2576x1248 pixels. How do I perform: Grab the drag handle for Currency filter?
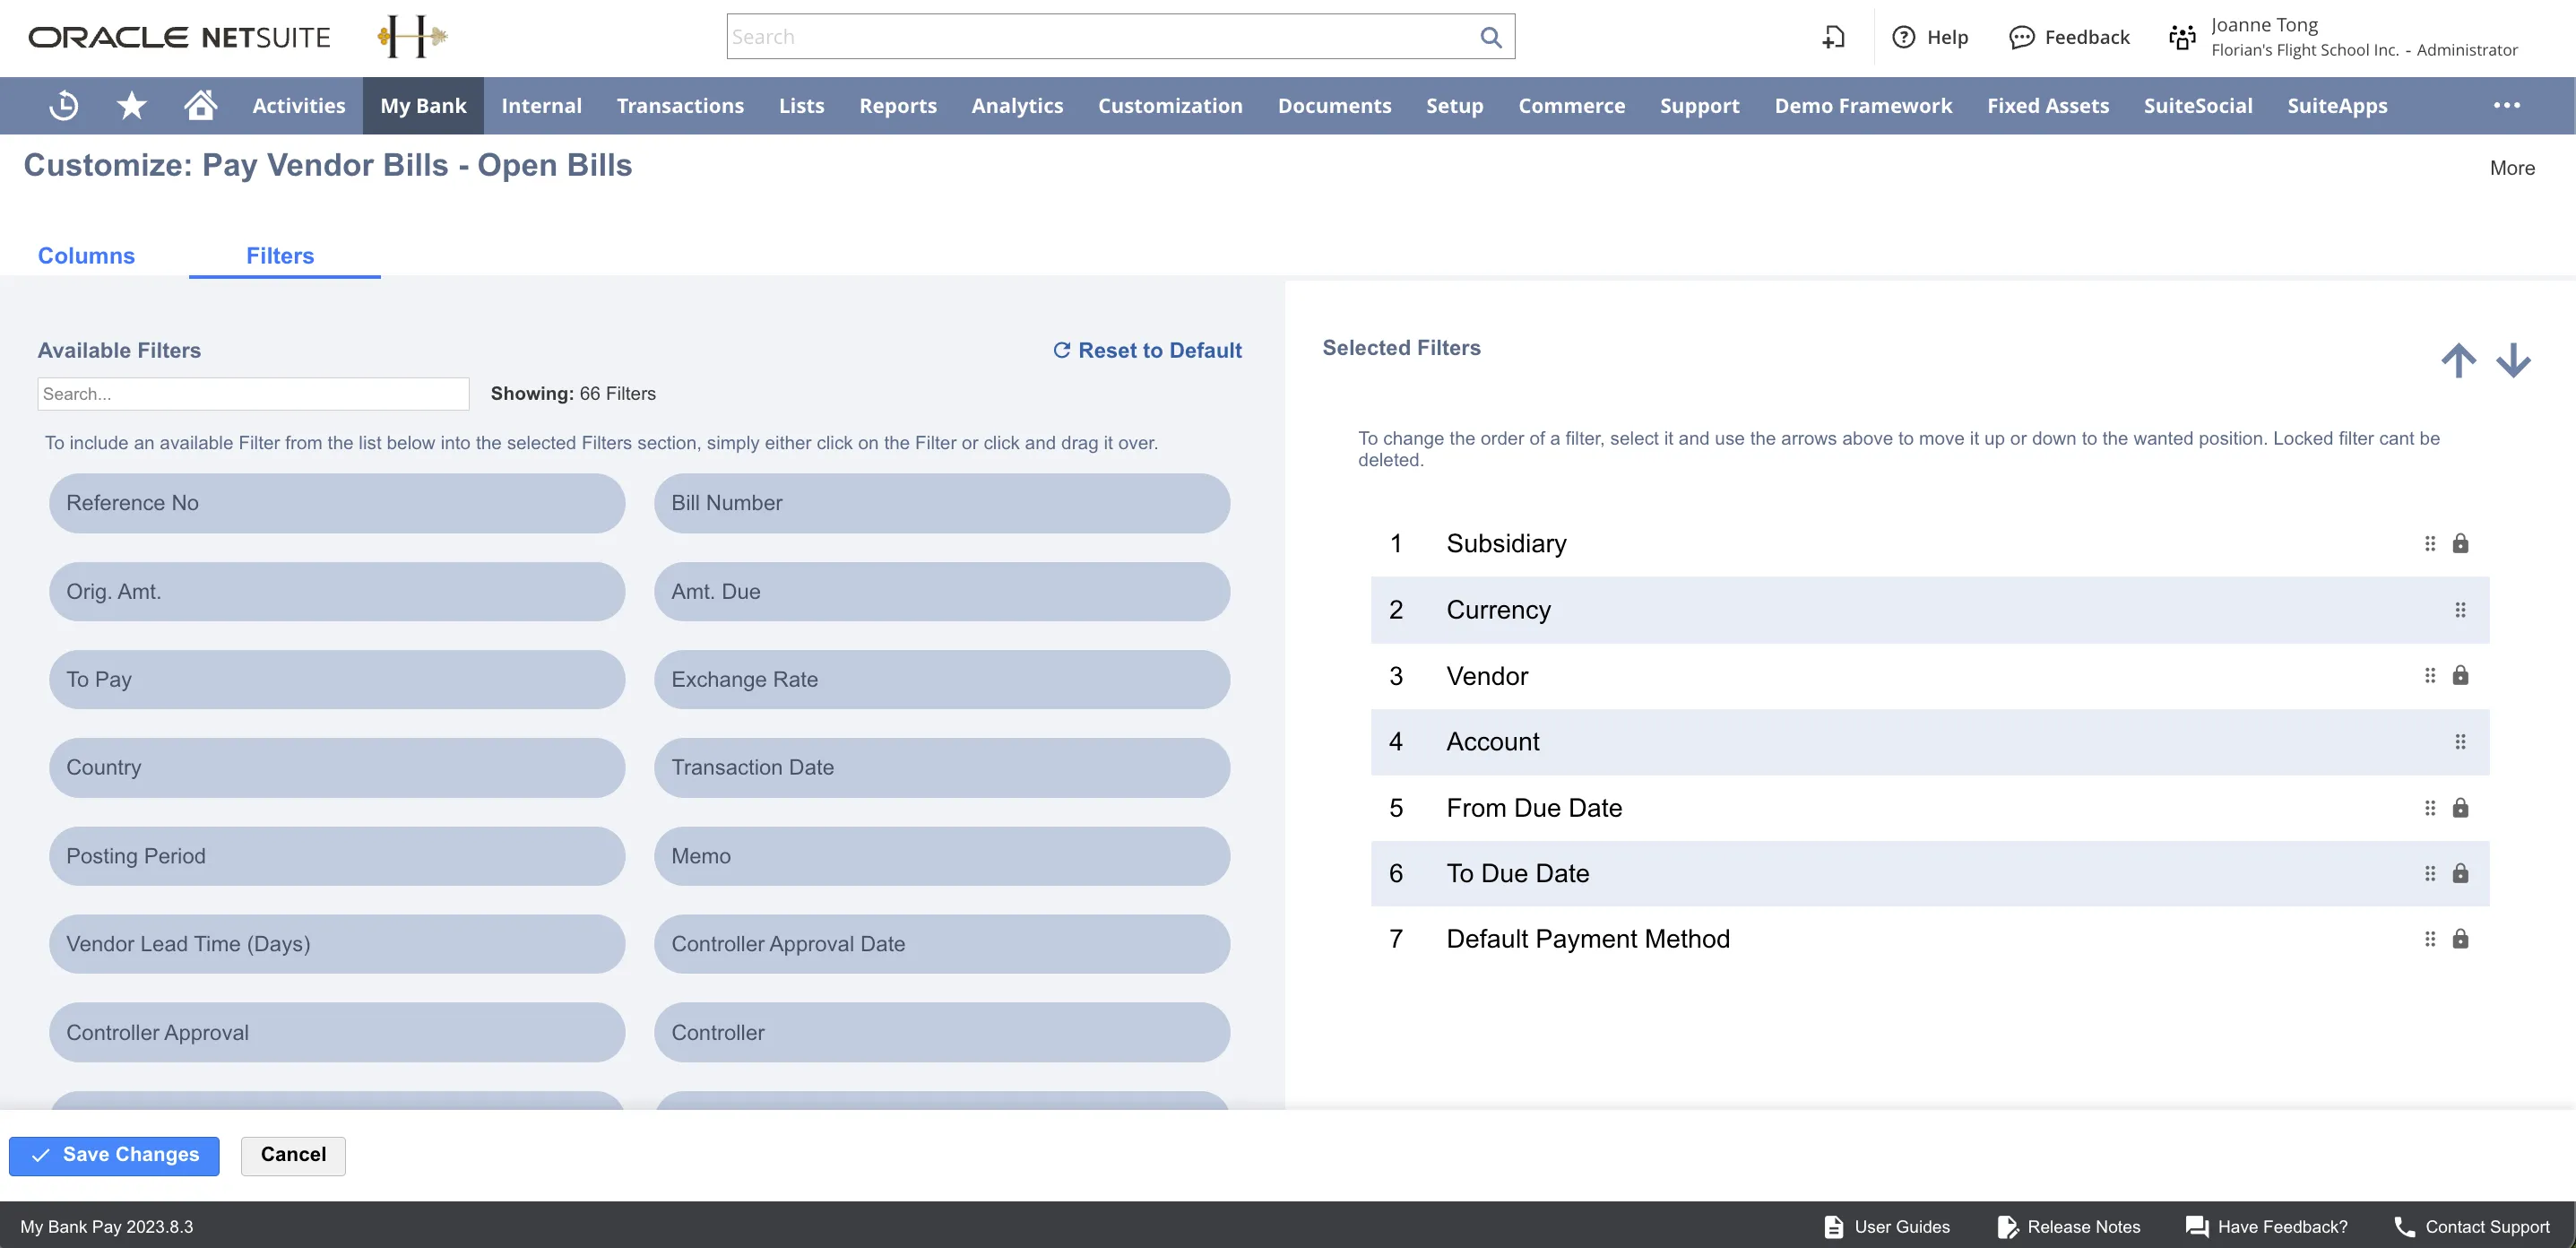pyautogui.click(x=2460, y=610)
